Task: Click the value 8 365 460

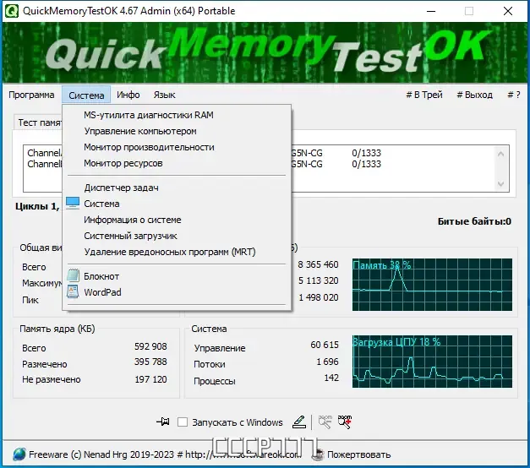Action: (x=318, y=264)
